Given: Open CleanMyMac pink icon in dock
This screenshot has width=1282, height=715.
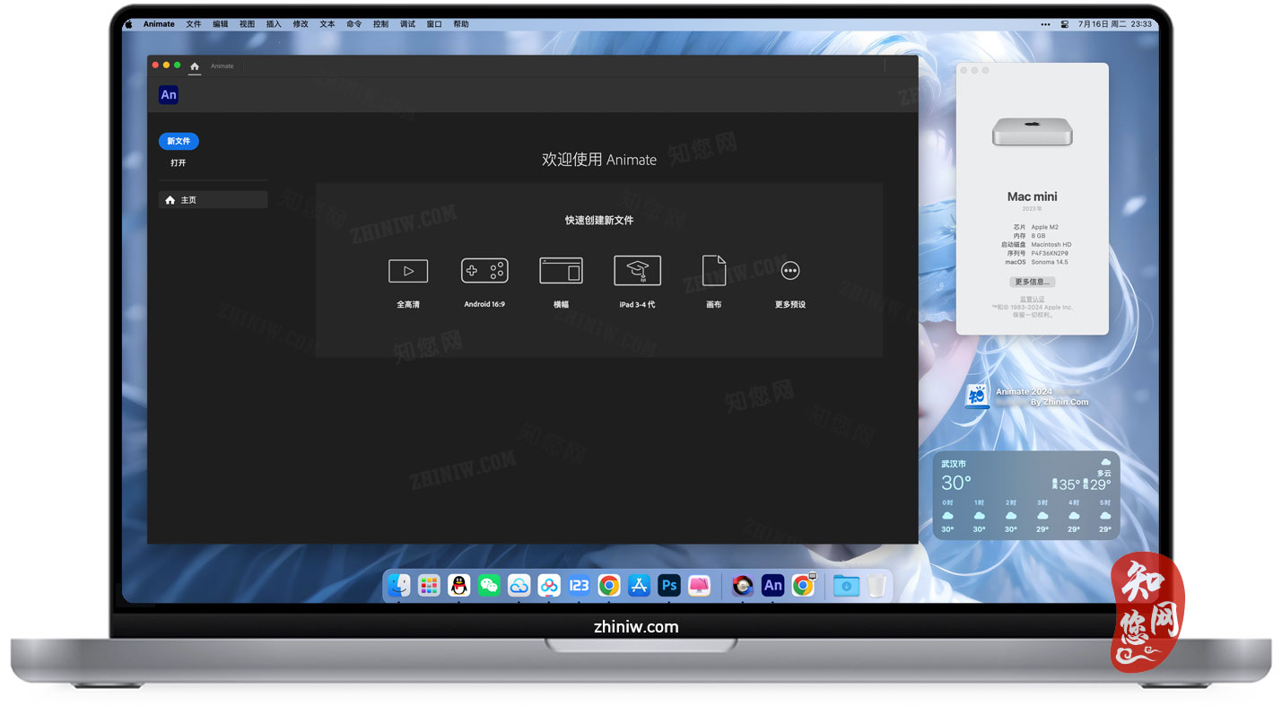Looking at the screenshot, I should coord(699,586).
